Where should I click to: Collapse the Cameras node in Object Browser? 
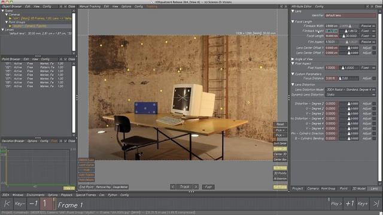click(7, 14)
